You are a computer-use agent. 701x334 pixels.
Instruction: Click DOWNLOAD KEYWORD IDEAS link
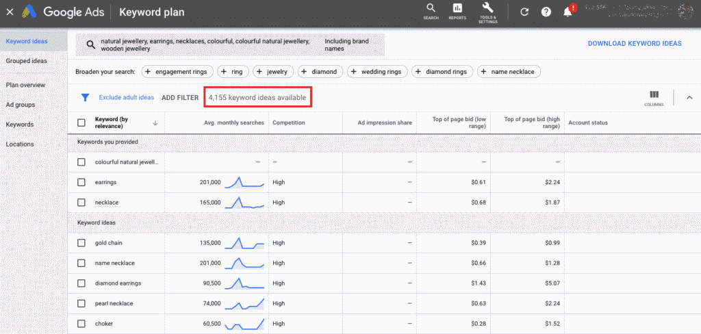click(635, 43)
